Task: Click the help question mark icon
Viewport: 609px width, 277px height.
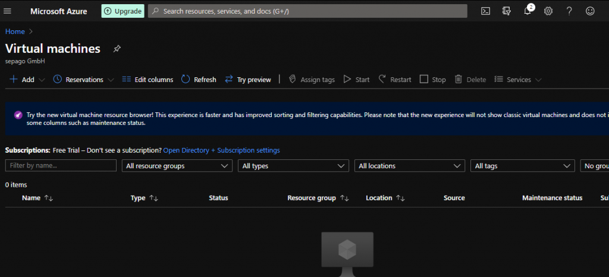Action: [569, 11]
